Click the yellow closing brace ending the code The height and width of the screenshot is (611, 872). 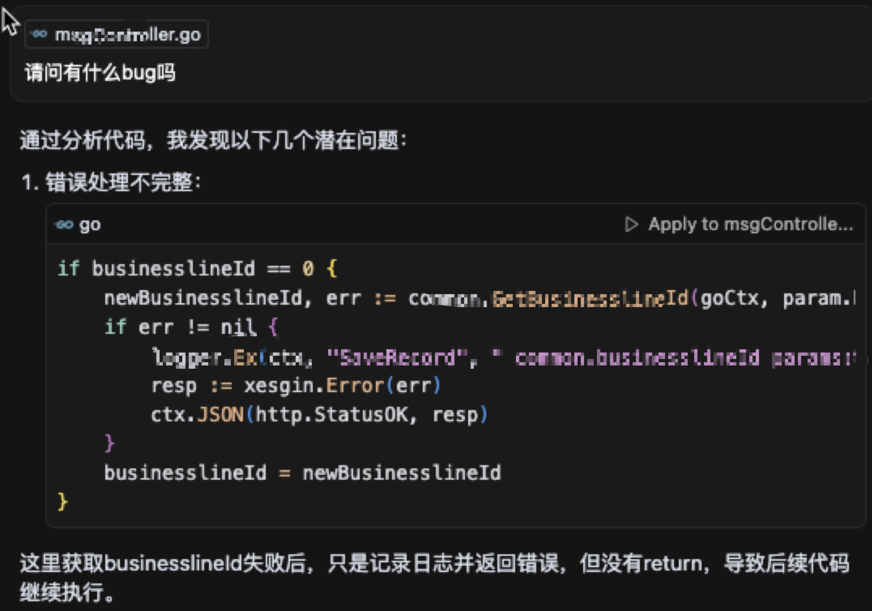pyautogui.click(x=62, y=502)
